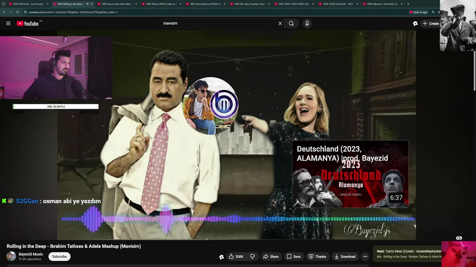This screenshot has width=476, height=267.
Task: Click the sparkle icon left of like button
Action: (221, 257)
